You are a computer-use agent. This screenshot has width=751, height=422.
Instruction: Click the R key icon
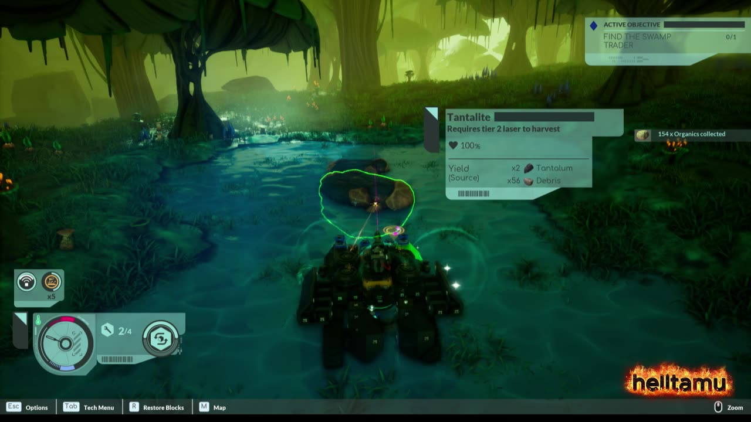tap(134, 407)
